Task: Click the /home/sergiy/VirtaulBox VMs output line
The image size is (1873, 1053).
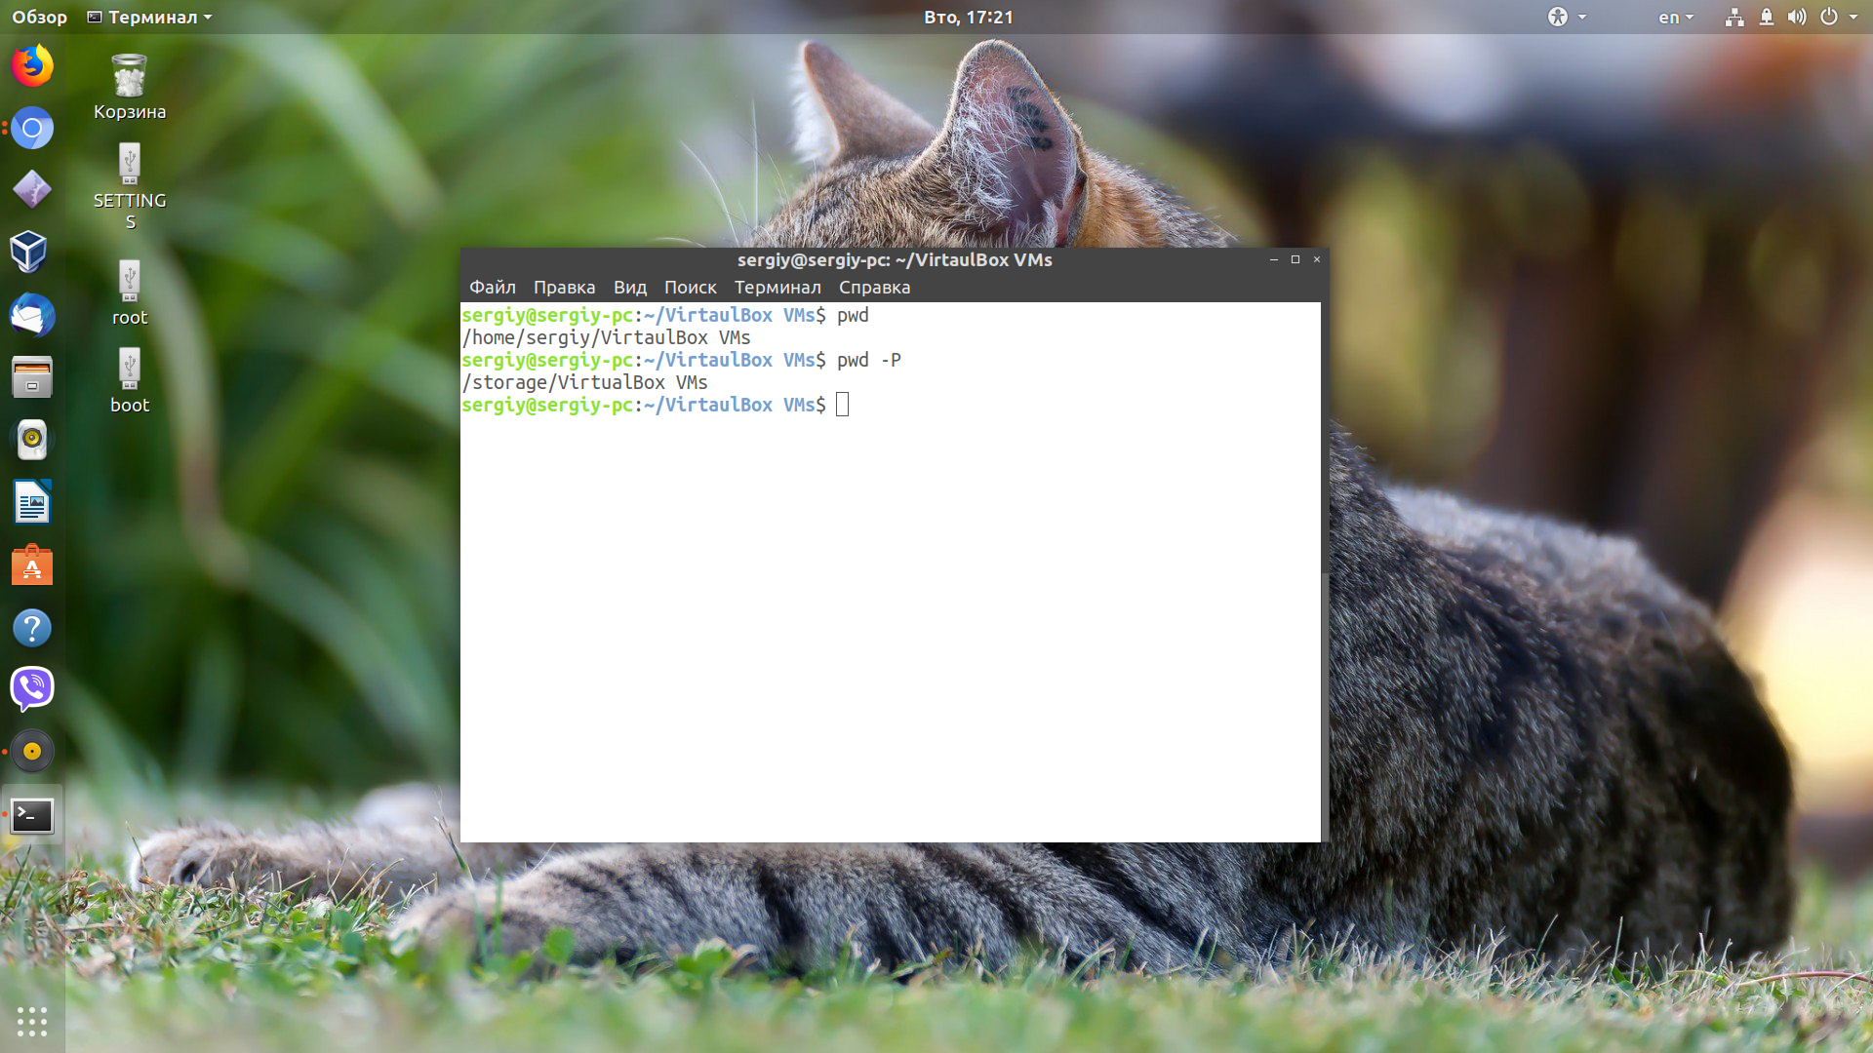Action: point(606,337)
